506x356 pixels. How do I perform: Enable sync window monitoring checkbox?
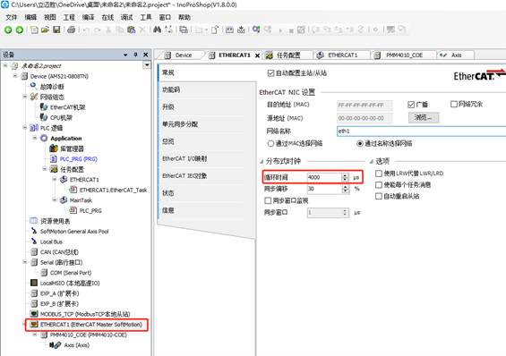[x=268, y=200]
